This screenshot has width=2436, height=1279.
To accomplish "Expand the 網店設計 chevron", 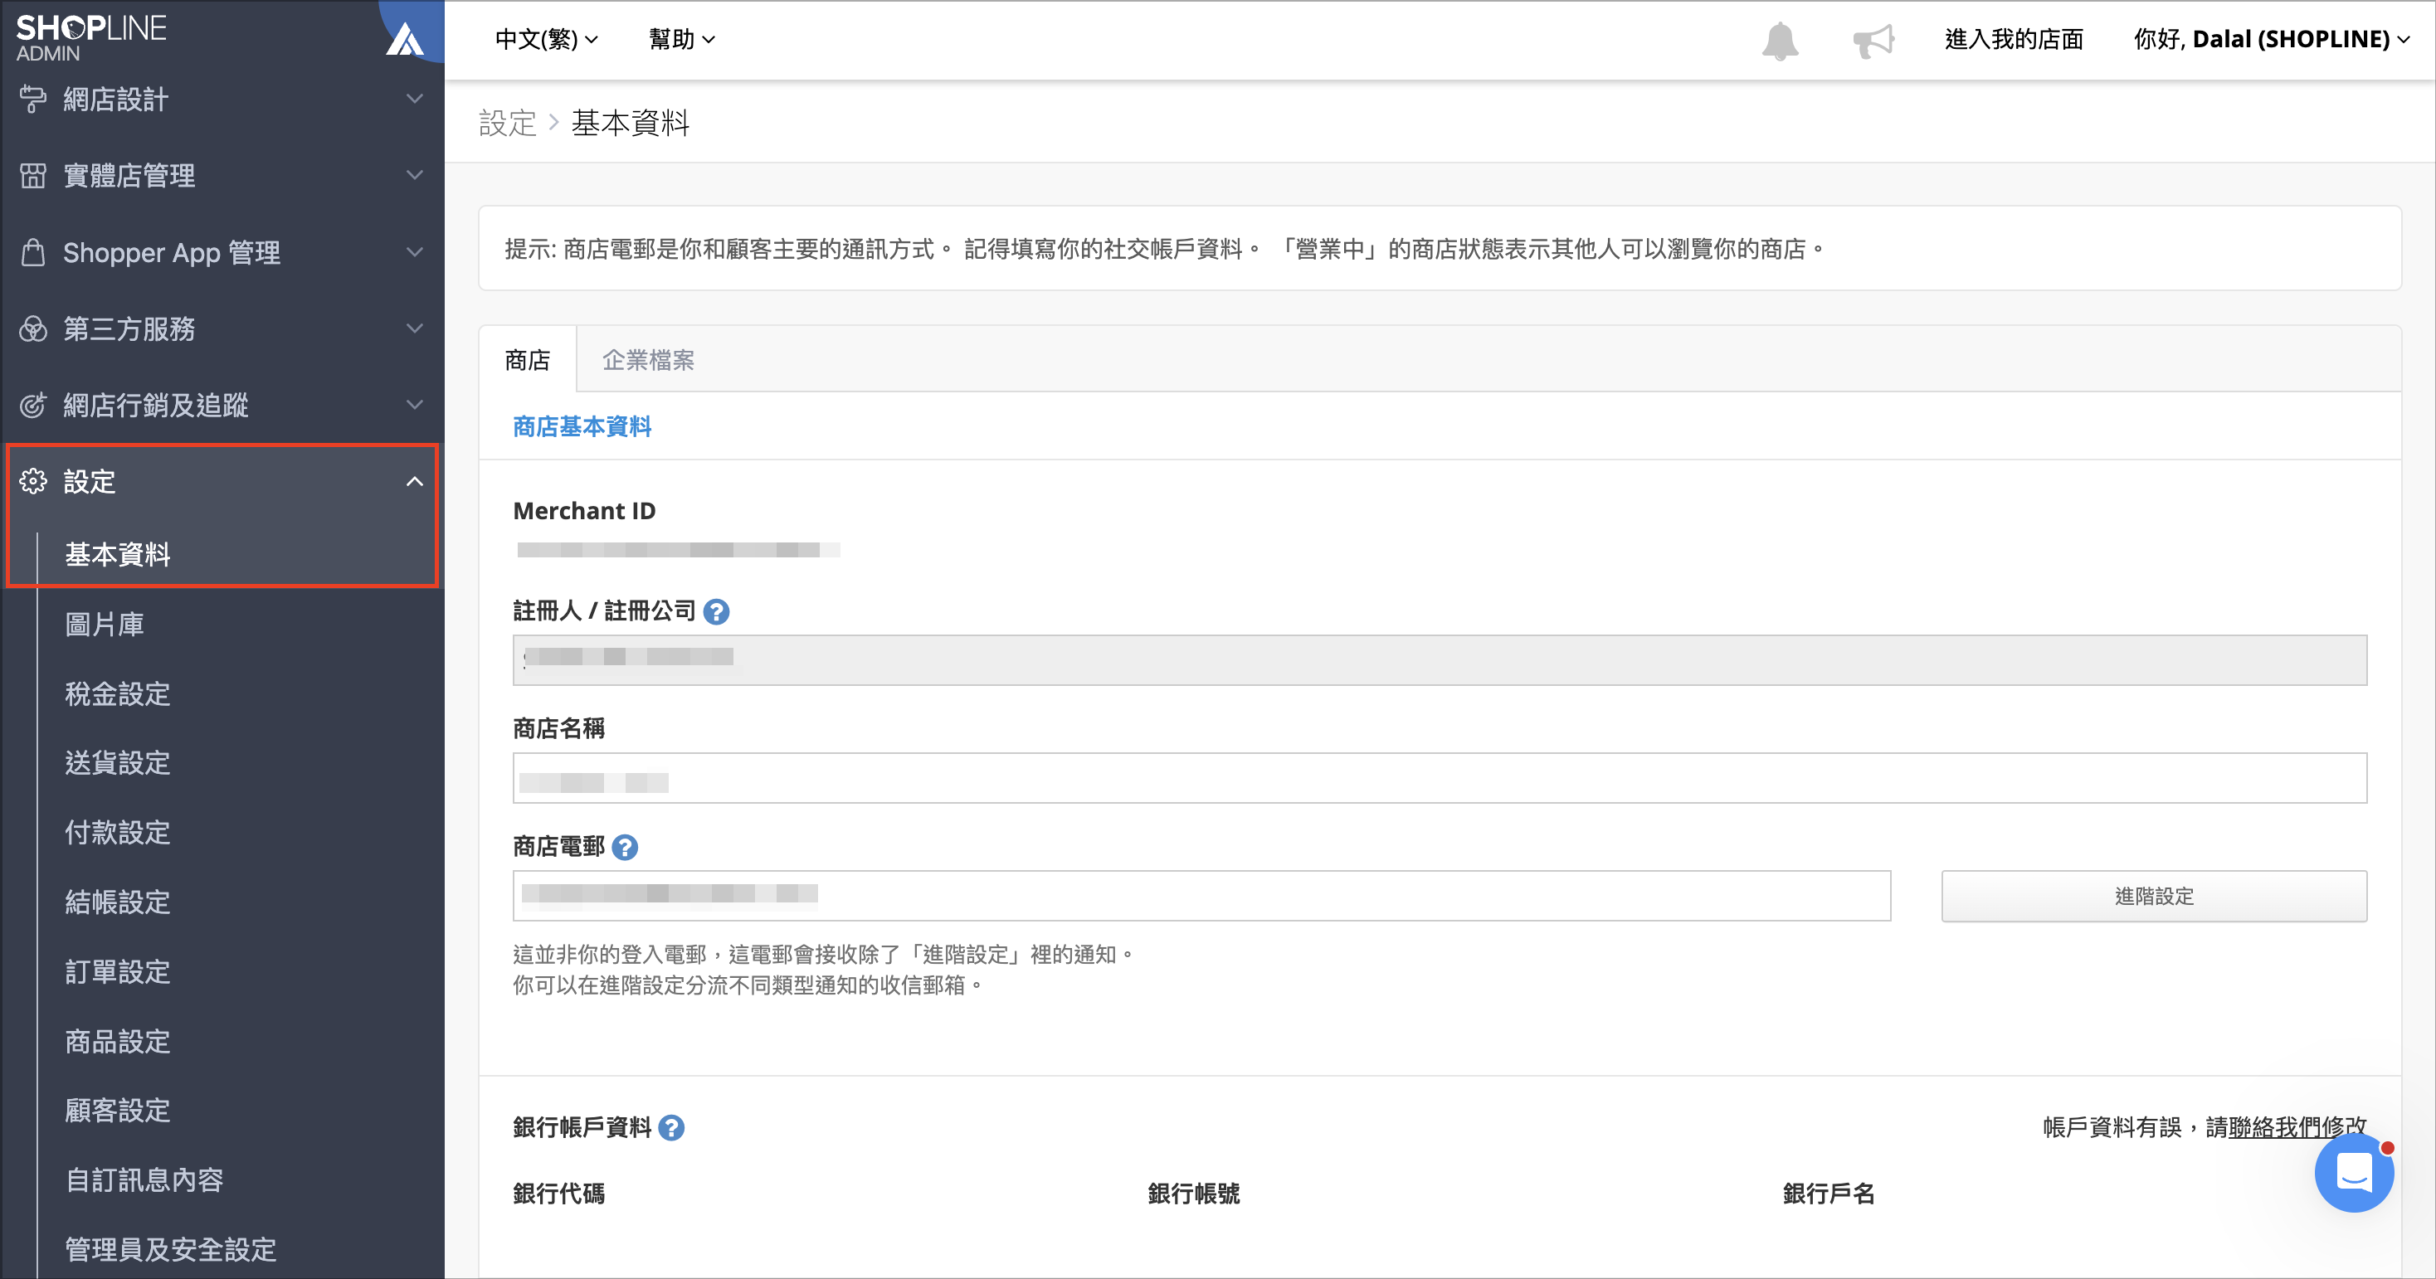I will click(x=414, y=99).
